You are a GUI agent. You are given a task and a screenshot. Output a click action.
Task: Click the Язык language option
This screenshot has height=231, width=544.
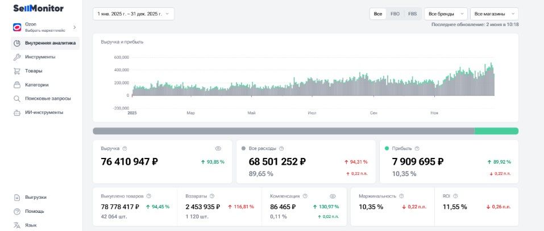point(31,225)
